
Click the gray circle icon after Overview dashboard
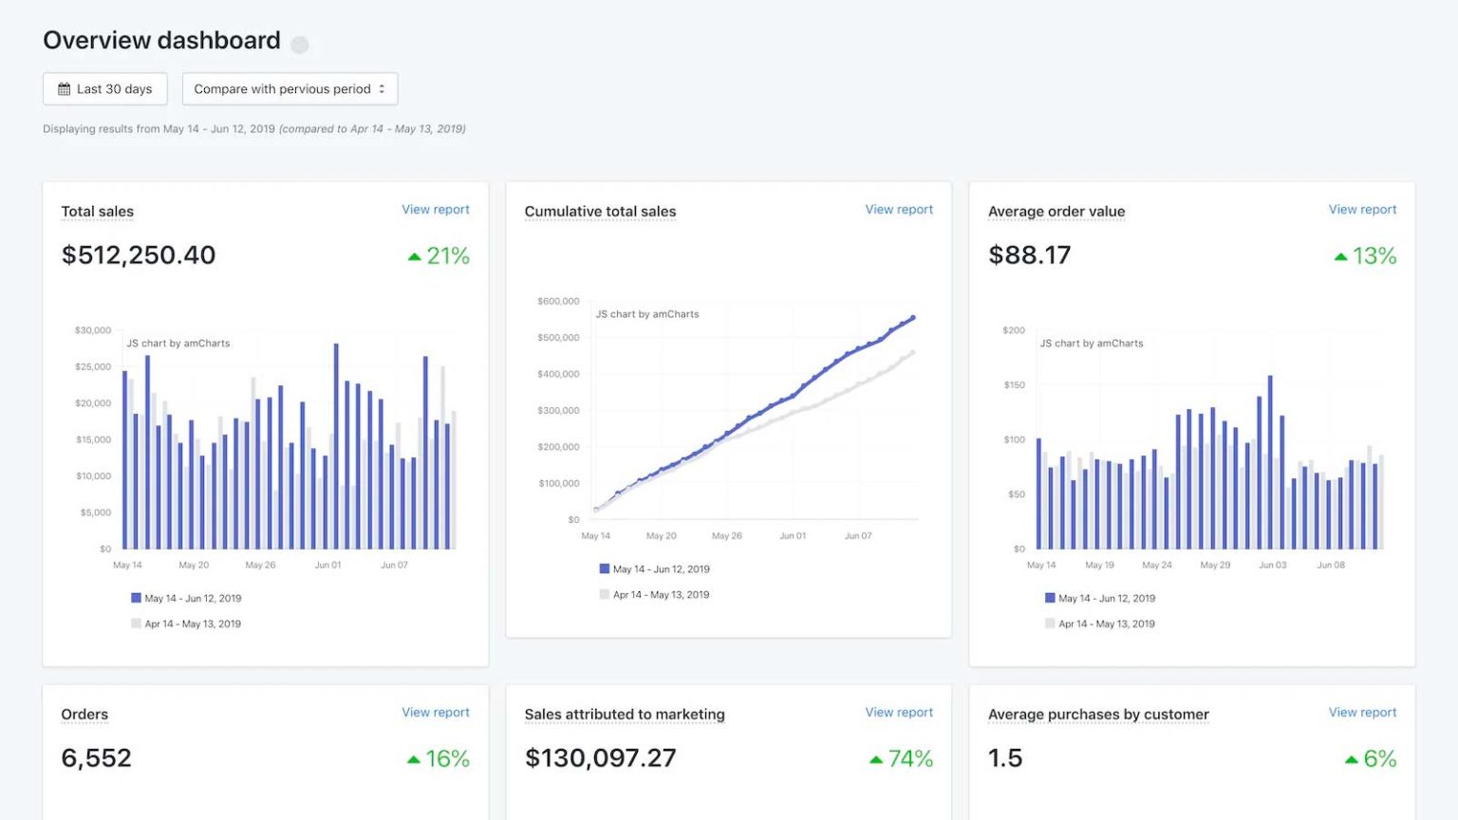(299, 44)
